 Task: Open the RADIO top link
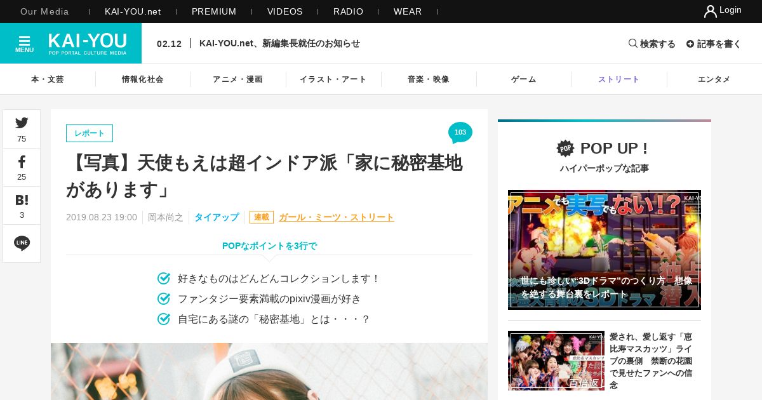349,11
